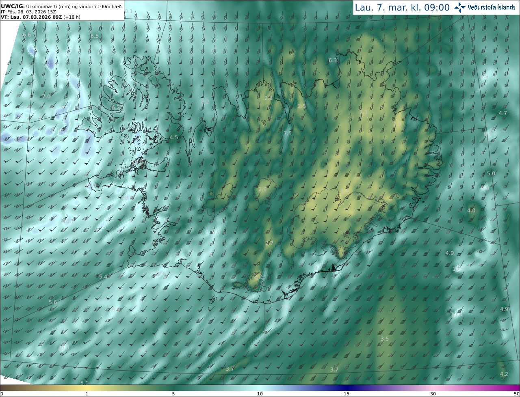Click the 7.0 value over the western sea
The height and width of the screenshot is (397, 520).
click(47, 96)
